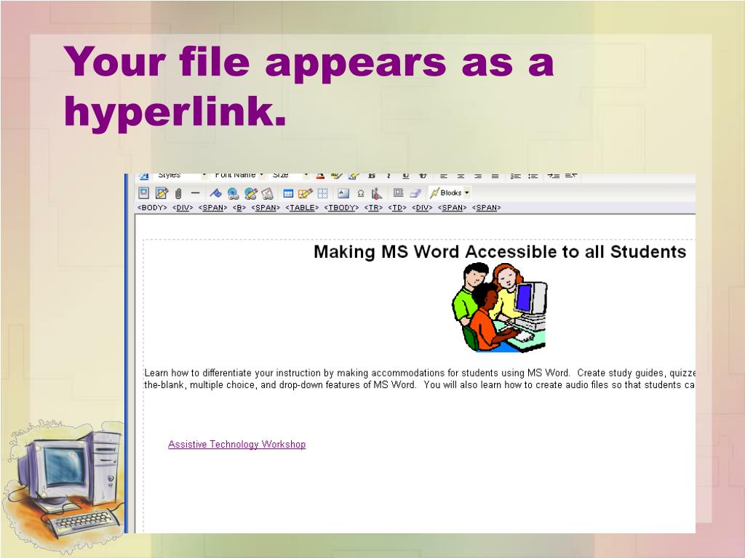Click the numbered list icon

pos(516,176)
